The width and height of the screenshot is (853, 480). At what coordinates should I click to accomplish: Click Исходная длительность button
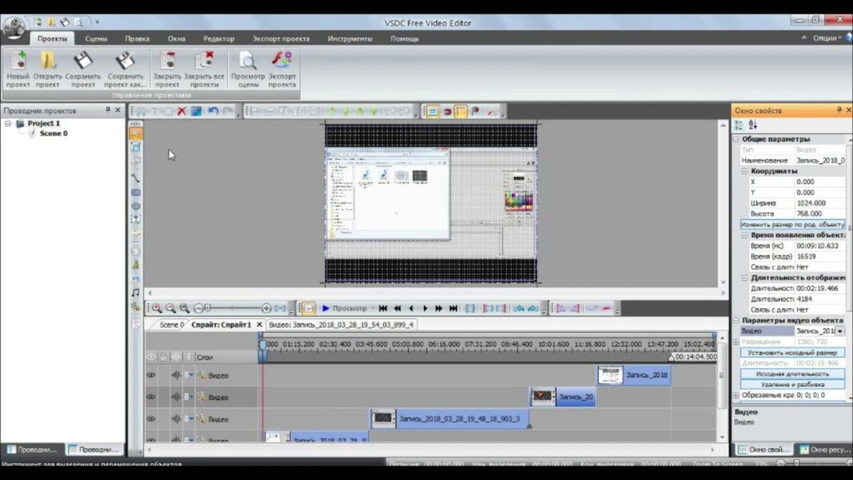tap(792, 374)
